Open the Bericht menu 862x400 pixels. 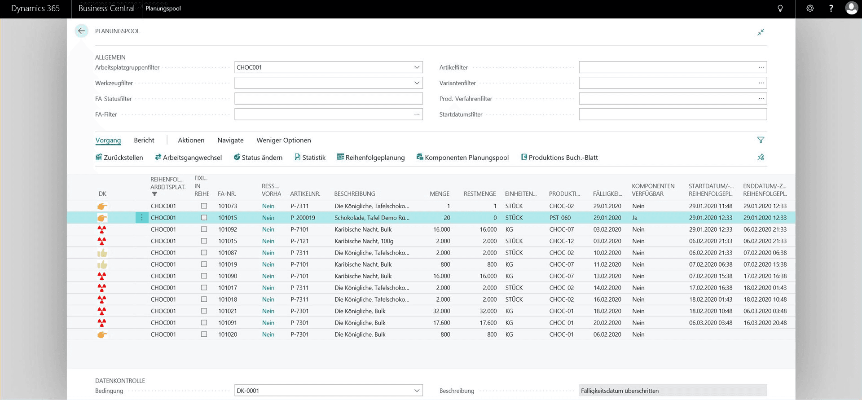coord(144,141)
